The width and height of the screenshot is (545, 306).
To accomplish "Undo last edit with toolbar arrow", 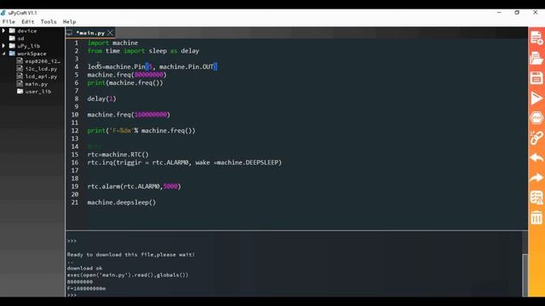I will click(536, 158).
